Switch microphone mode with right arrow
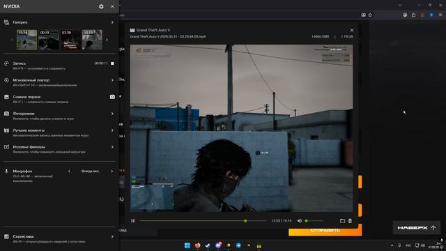The height and width of the screenshot is (251, 446). [111, 171]
